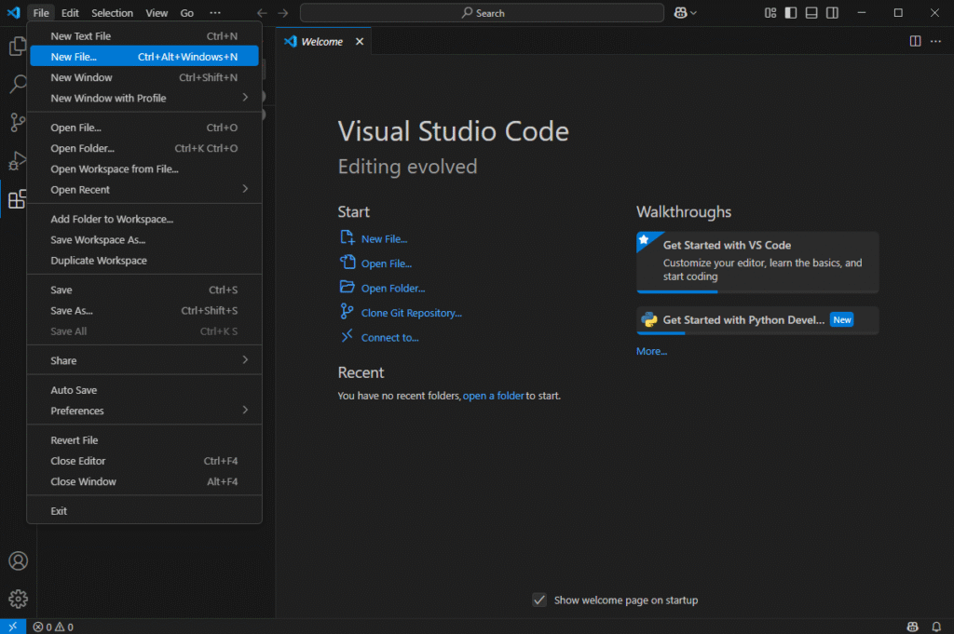The height and width of the screenshot is (634, 954).
Task: Choose New File... in File menu
Action: pyautogui.click(x=144, y=57)
